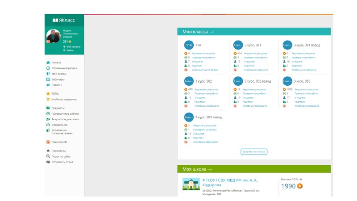This screenshot has height=201, width=357.
Task: Open the 11A class round badge
Action: tap(189, 45)
